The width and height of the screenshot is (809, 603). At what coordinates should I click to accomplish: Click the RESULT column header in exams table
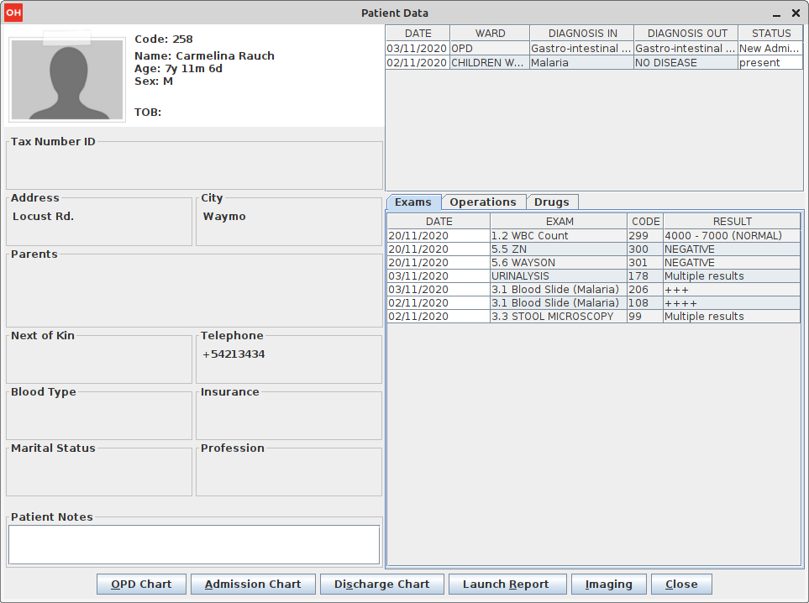tap(732, 222)
